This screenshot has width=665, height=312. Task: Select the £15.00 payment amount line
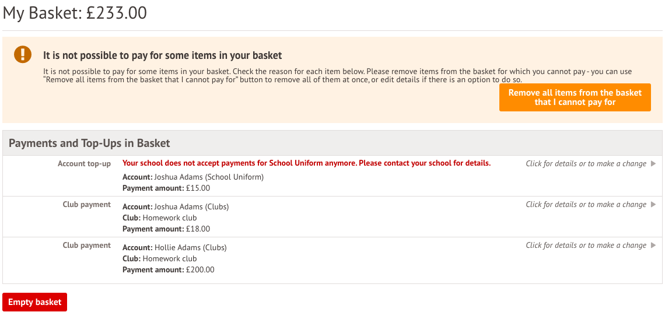pos(166,188)
